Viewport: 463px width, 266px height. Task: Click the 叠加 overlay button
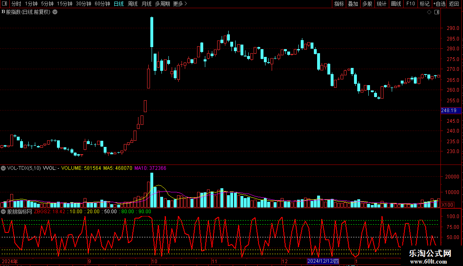(x=353, y=4)
